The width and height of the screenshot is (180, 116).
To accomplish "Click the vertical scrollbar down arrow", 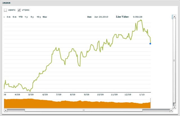I will tap(174, 107).
